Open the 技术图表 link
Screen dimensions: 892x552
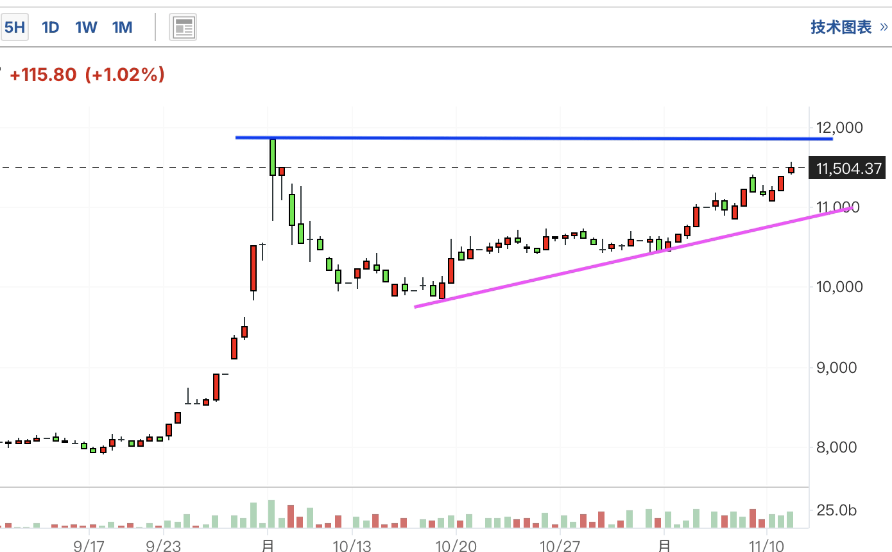pyautogui.click(x=850, y=27)
